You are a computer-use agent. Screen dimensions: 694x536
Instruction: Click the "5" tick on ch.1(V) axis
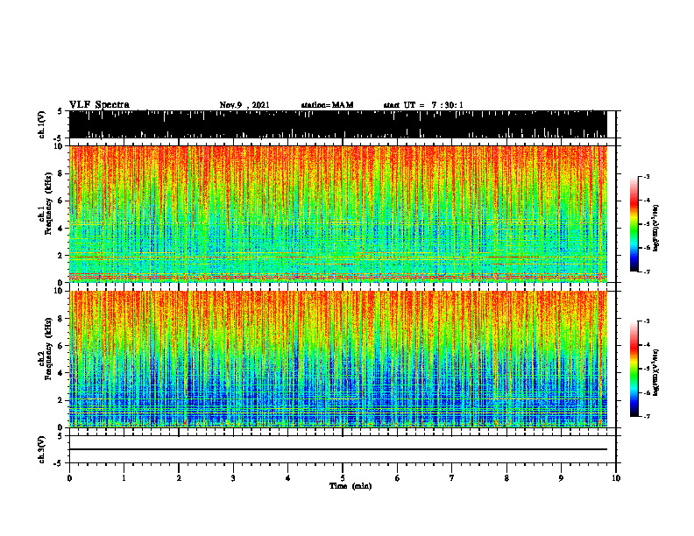pyautogui.click(x=60, y=111)
